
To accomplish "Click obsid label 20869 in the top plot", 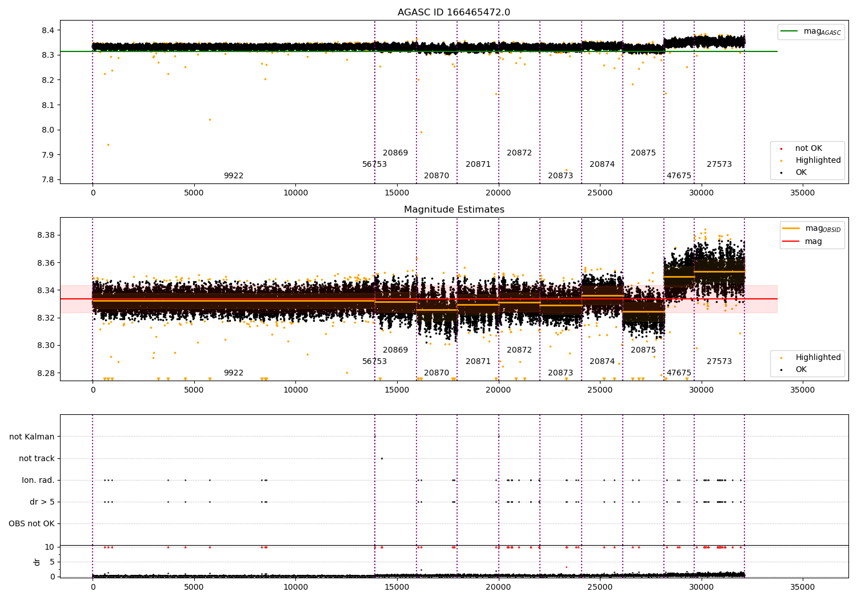I will click(x=395, y=153).
